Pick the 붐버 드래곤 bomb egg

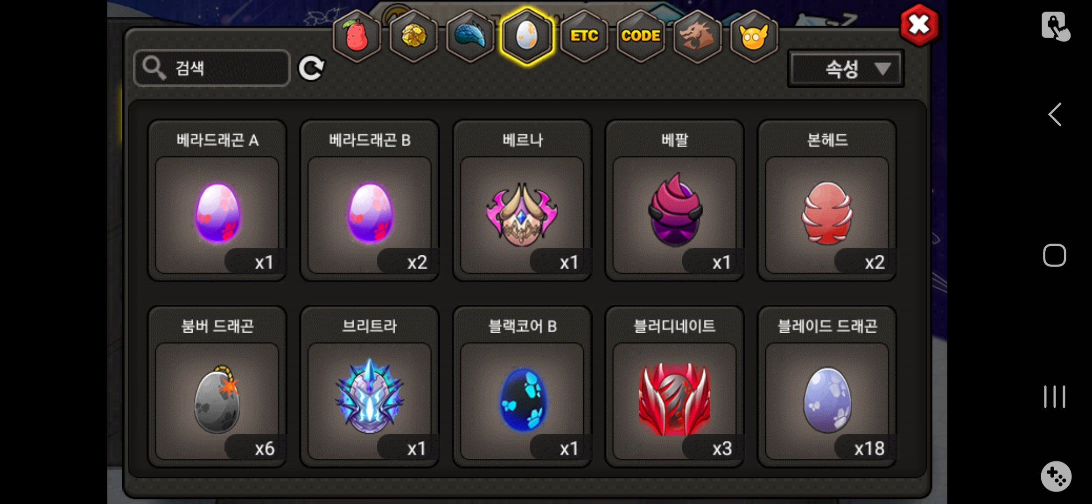pos(217,387)
